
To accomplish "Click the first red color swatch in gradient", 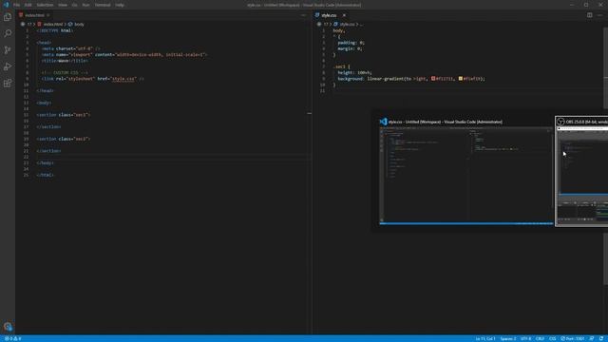I will [x=433, y=78].
